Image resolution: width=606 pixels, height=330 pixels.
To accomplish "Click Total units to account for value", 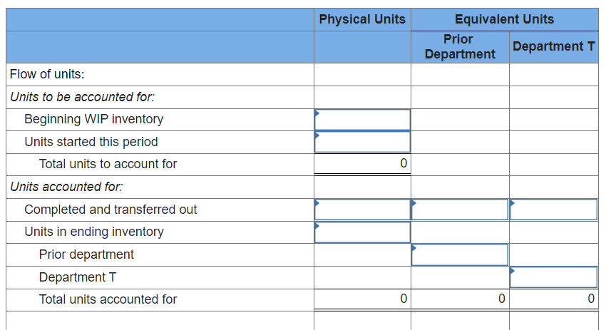I will pyautogui.click(x=404, y=163).
